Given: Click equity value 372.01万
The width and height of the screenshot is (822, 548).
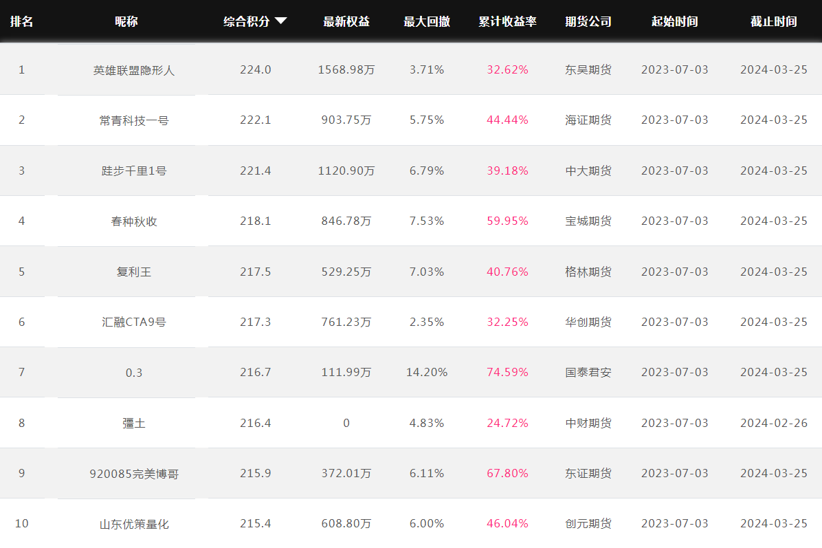Looking at the screenshot, I should pyautogui.click(x=346, y=473).
